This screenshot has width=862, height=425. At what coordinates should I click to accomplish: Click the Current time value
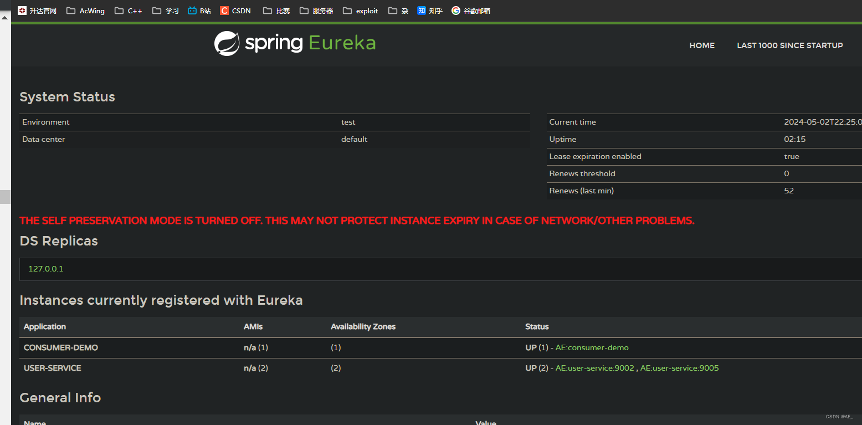(823, 122)
